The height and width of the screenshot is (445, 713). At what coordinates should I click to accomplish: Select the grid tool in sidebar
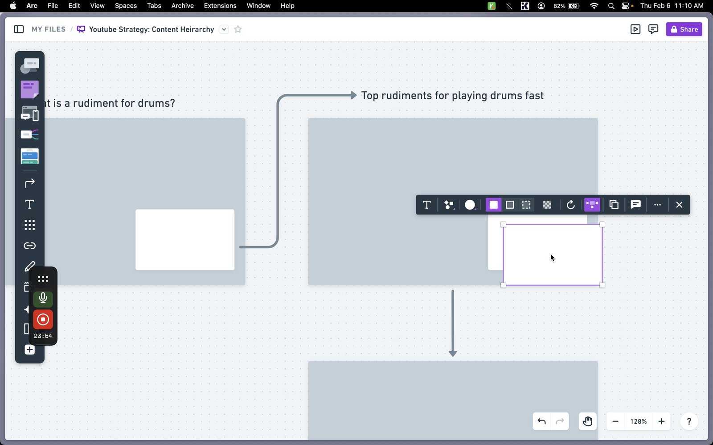pos(29,225)
